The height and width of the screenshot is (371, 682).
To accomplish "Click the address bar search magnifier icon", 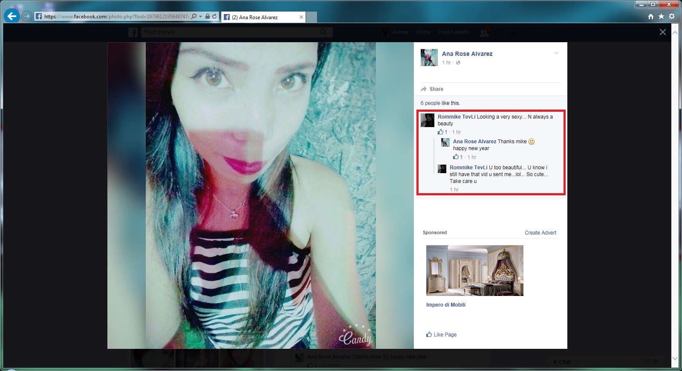I will point(194,17).
